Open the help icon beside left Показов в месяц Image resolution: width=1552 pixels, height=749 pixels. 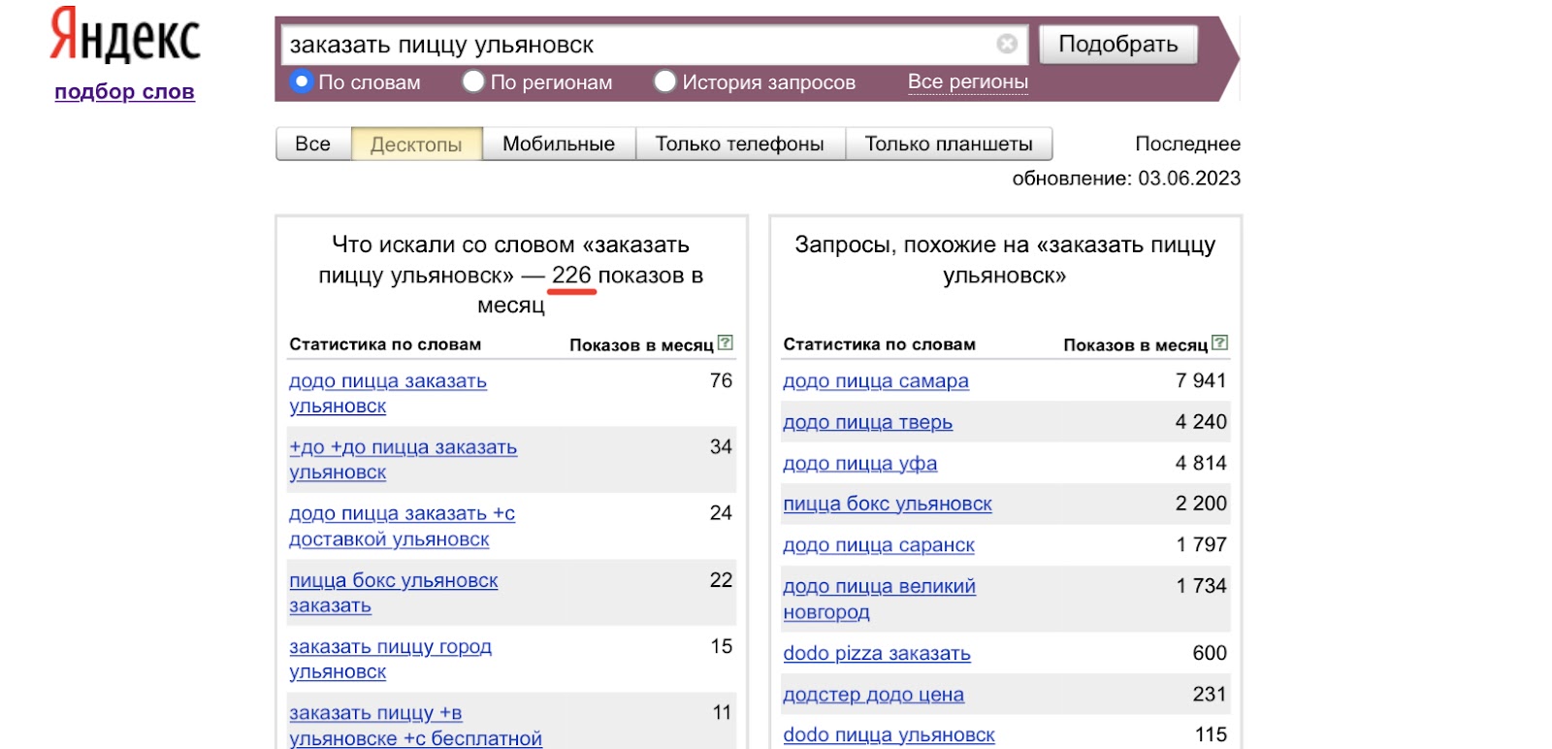coord(726,342)
